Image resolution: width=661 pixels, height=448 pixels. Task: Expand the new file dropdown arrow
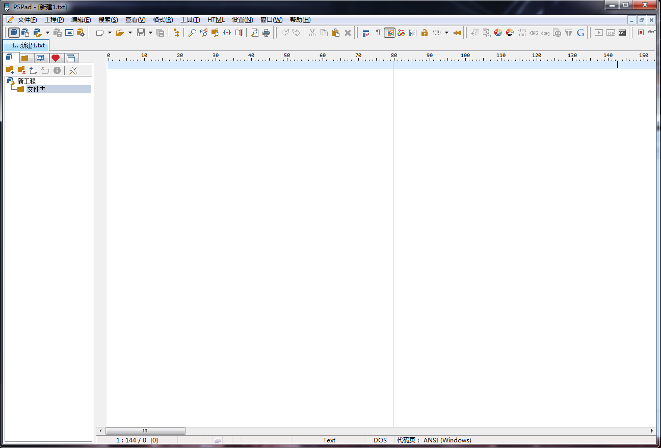[110, 33]
